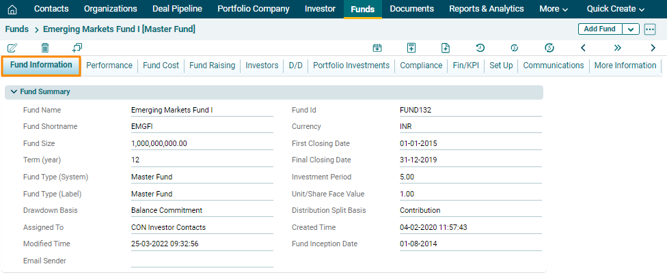Click the Email Sender field
667x277 pixels.
(x=202, y=261)
